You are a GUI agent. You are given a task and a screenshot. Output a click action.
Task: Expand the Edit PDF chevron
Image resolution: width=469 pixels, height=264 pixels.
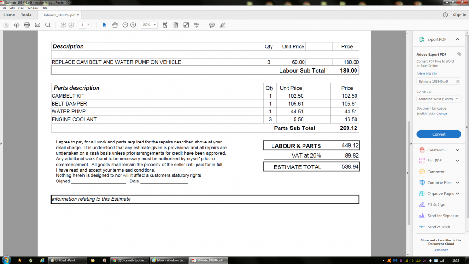[457, 161]
